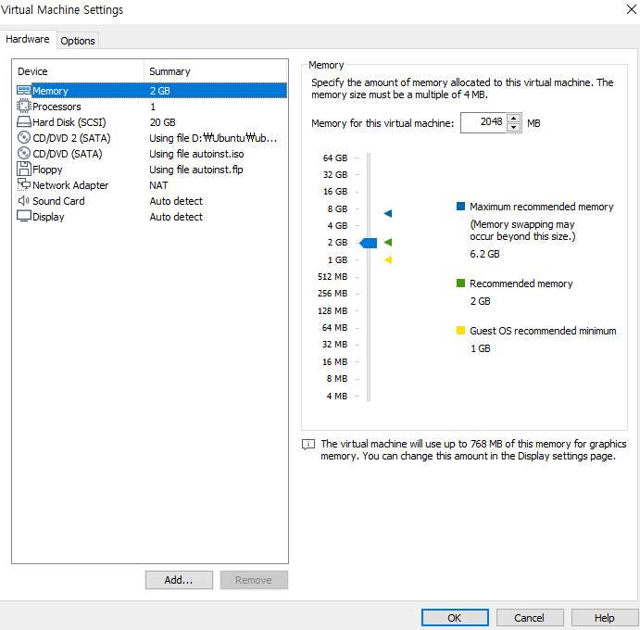Click the Device column header
The height and width of the screenshot is (630, 640).
(x=79, y=71)
